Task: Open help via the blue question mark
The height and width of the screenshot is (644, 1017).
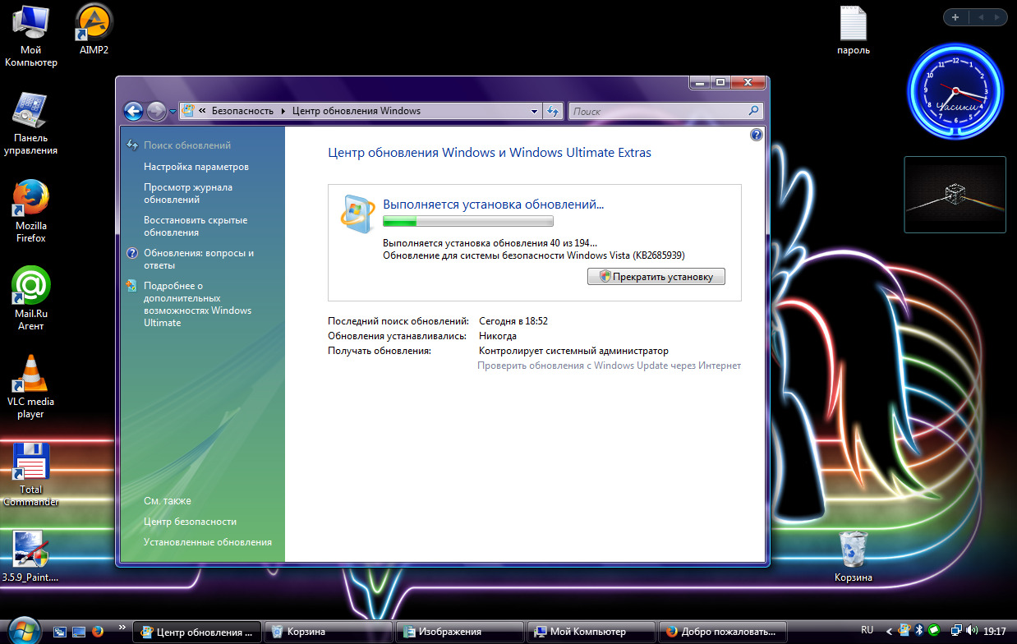Action: point(757,135)
